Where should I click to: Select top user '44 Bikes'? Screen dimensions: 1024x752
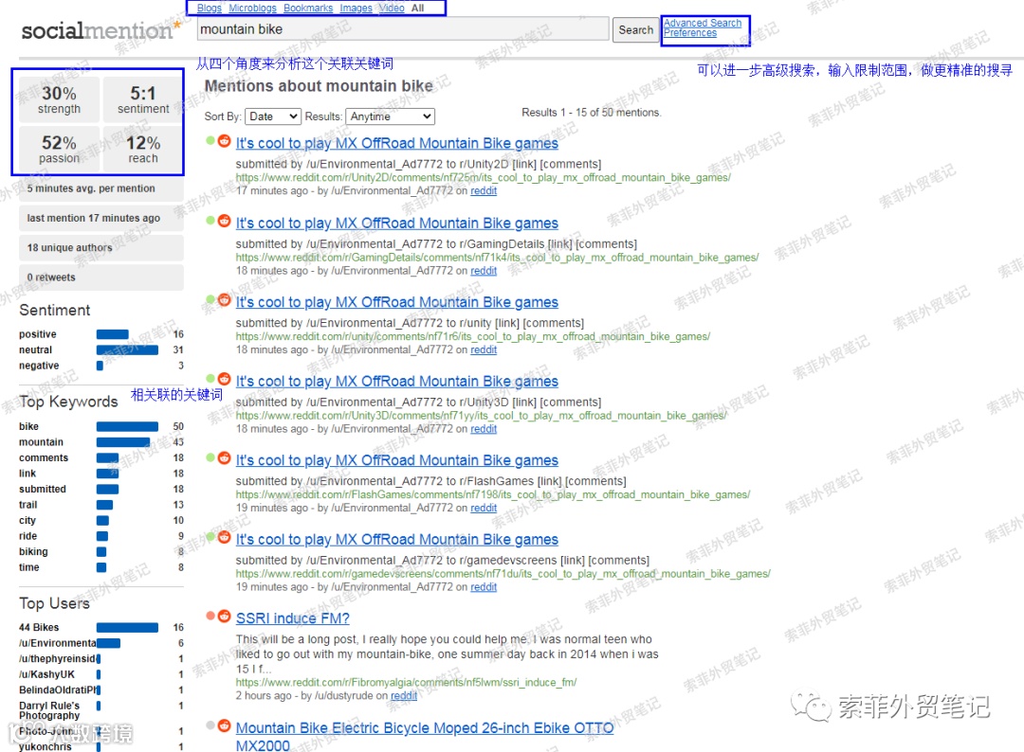(39, 627)
